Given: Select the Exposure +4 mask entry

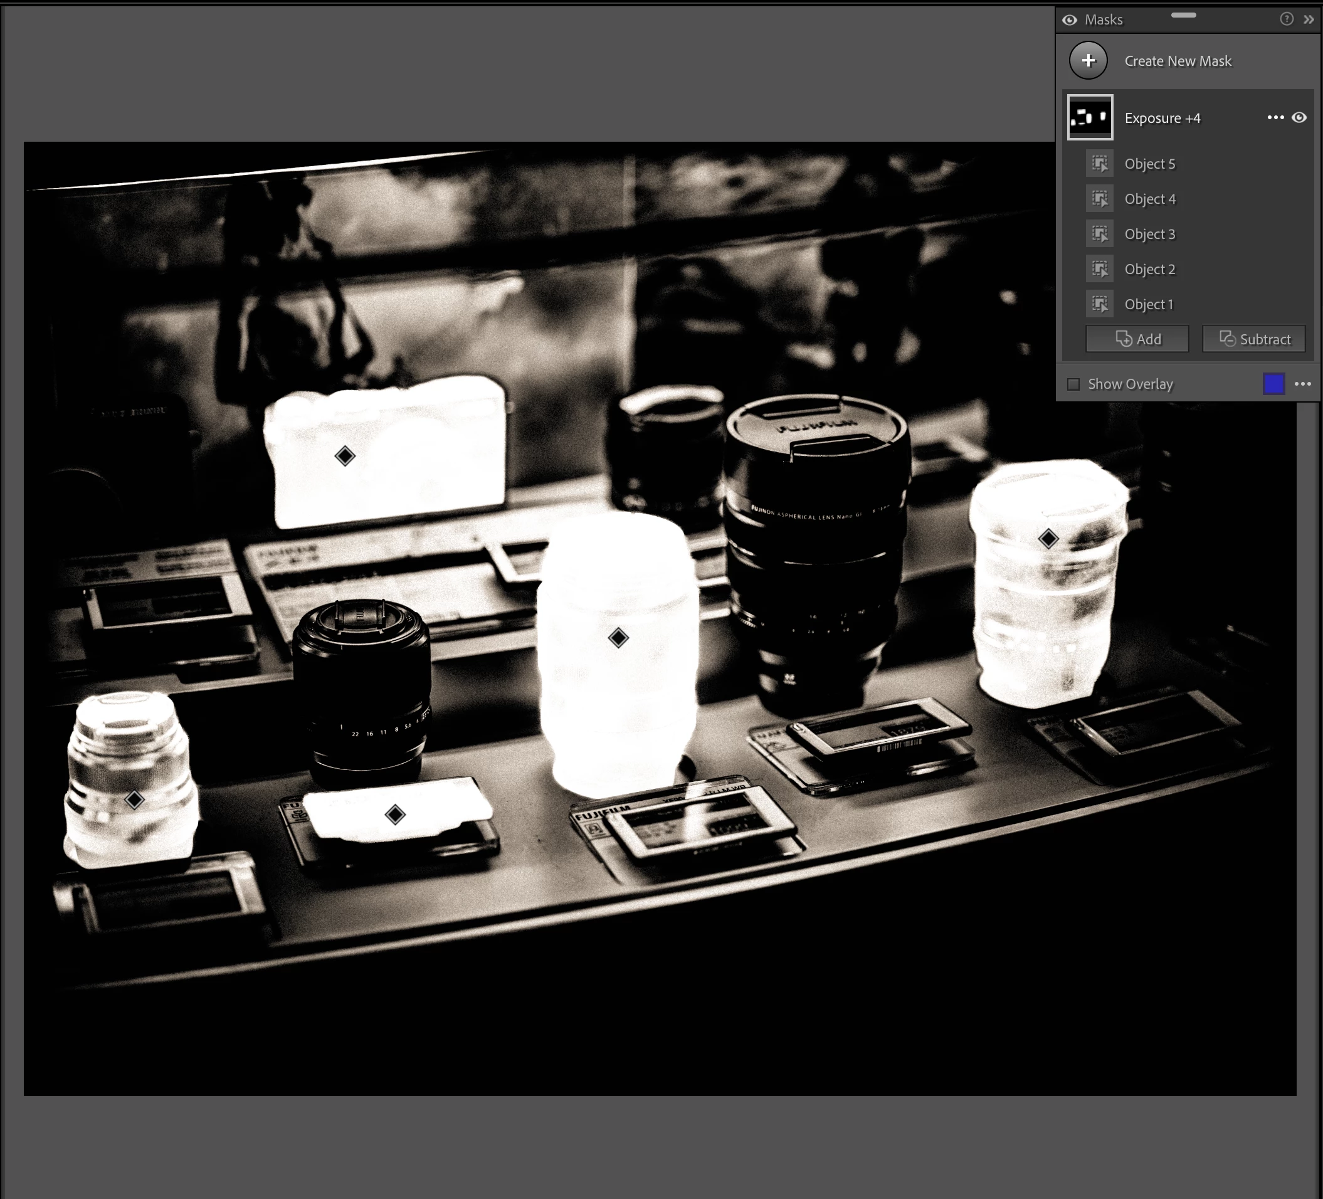Looking at the screenshot, I should click(x=1162, y=118).
